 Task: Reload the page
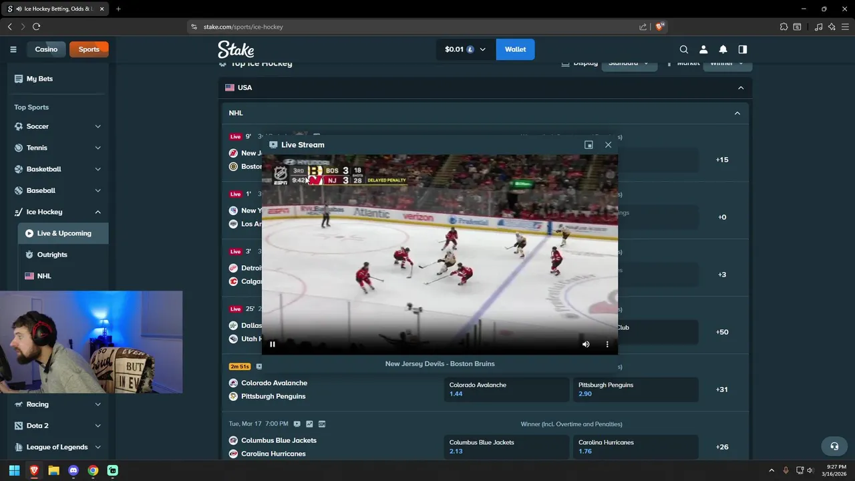(x=36, y=27)
